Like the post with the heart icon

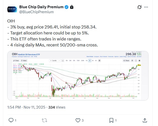78,120
